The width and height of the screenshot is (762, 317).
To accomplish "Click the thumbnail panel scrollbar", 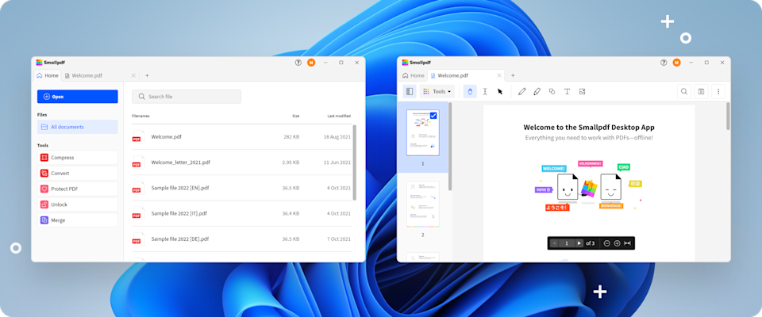I will pyautogui.click(x=450, y=146).
